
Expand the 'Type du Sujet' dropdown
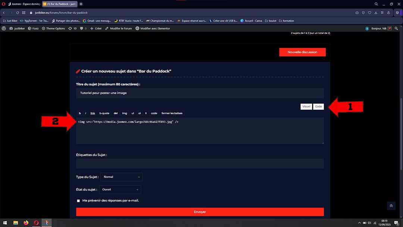coord(121,177)
